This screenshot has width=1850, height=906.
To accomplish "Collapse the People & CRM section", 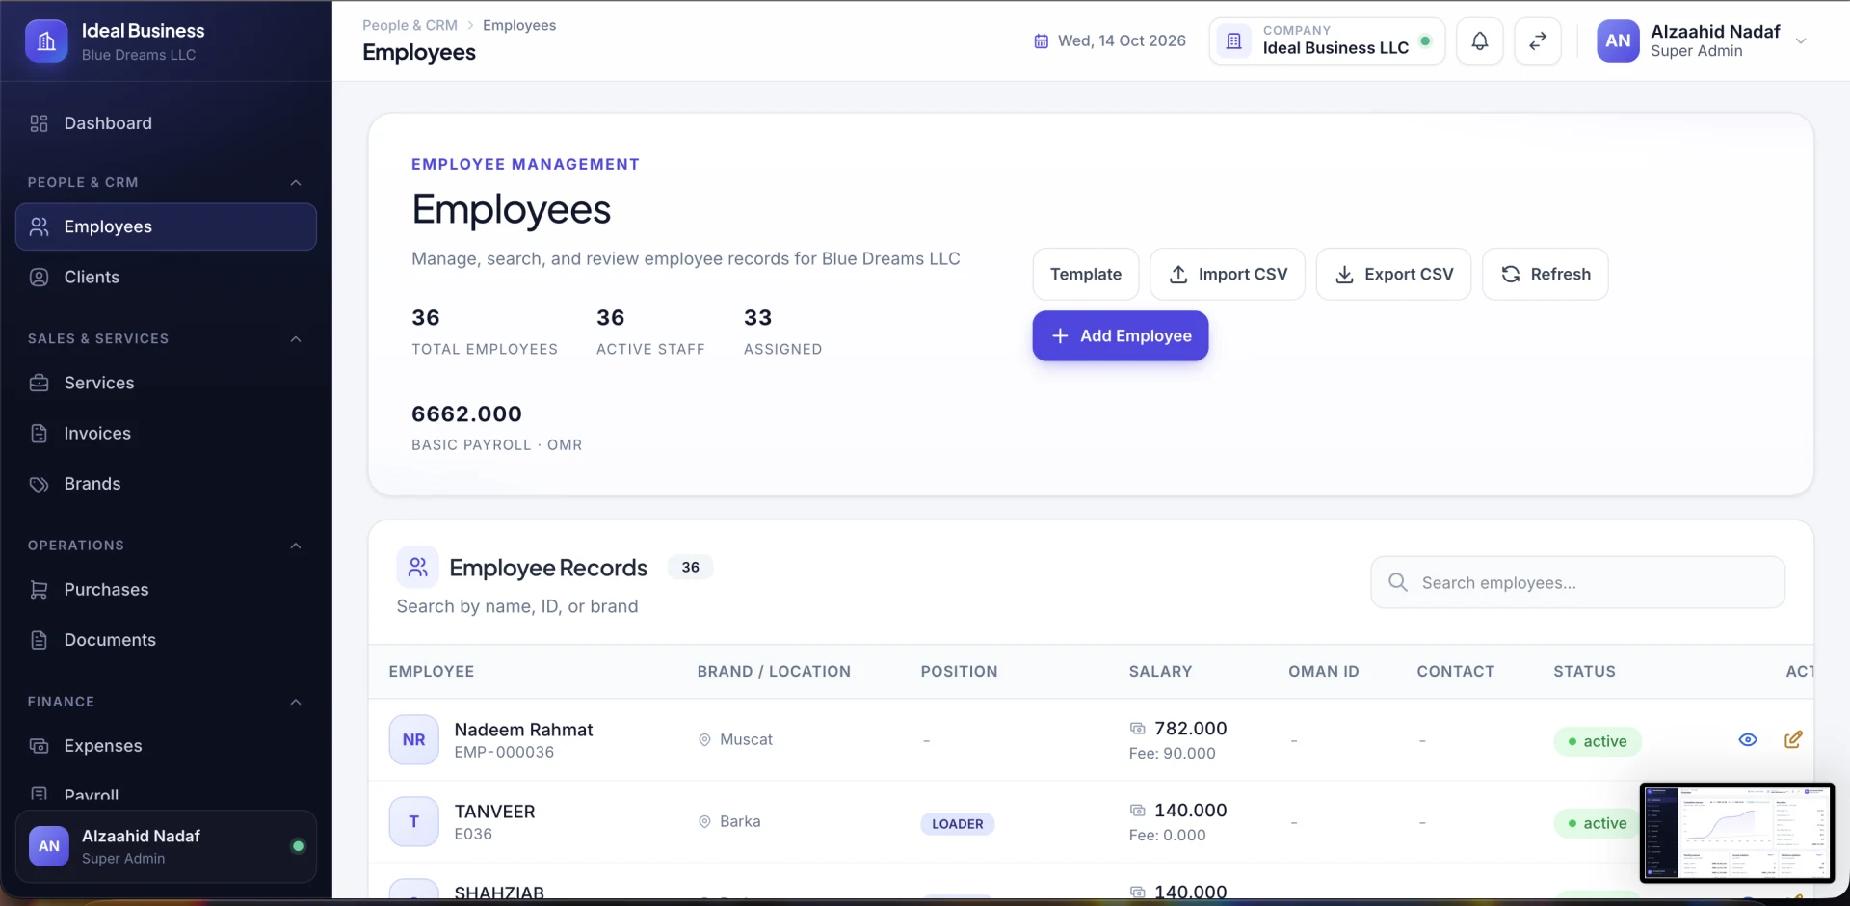I will coord(296,183).
